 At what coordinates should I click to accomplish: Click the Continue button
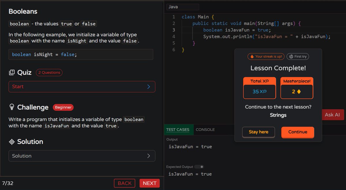(x=298, y=132)
